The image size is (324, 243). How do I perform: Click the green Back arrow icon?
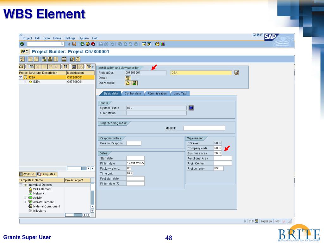pos(83,44)
